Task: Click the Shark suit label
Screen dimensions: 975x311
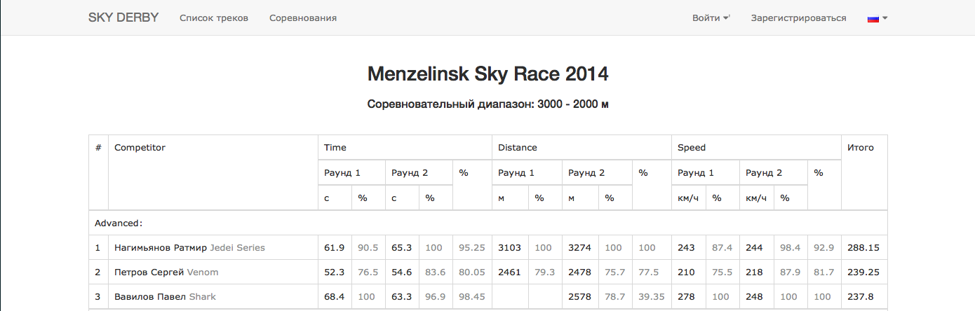Action: click(x=203, y=297)
